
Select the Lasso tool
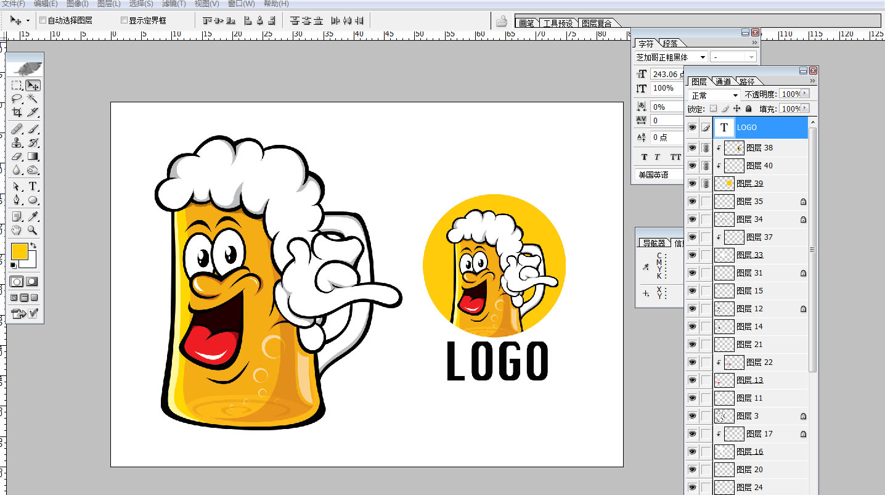pos(17,99)
